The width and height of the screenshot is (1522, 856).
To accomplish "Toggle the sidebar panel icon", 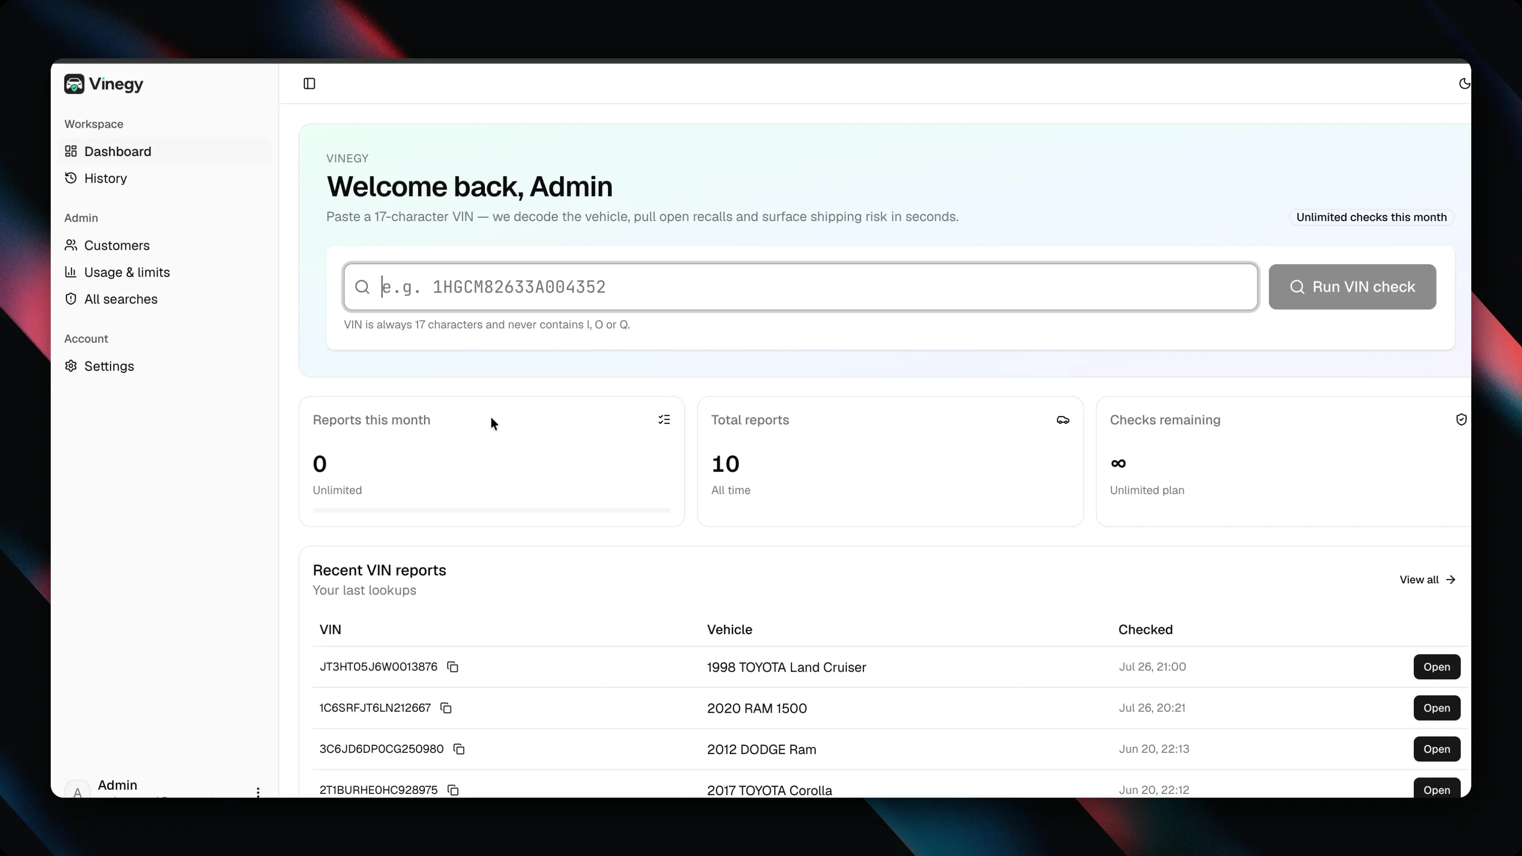I will (309, 84).
